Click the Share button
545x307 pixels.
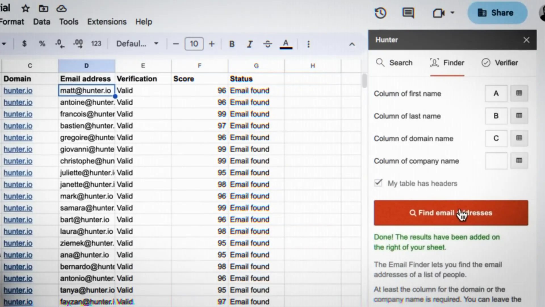[x=497, y=13]
